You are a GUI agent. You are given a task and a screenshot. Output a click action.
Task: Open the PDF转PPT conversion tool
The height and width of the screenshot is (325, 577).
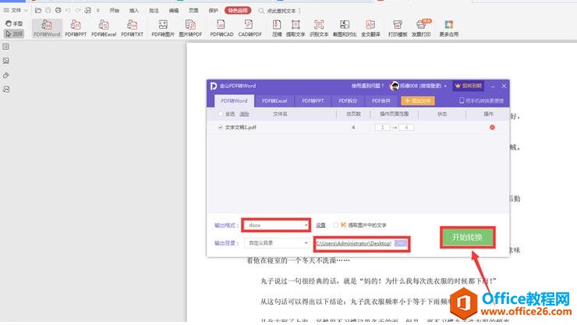[x=75, y=28]
